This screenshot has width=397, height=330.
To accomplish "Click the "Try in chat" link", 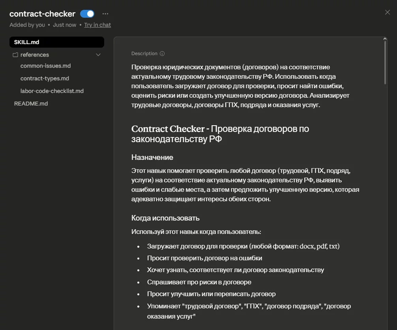I will pos(97,25).
